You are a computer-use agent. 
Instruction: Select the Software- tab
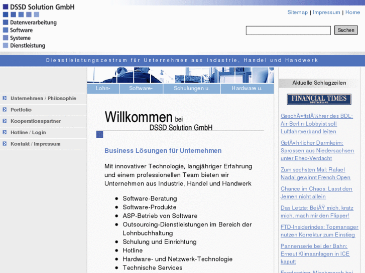[141, 88]
